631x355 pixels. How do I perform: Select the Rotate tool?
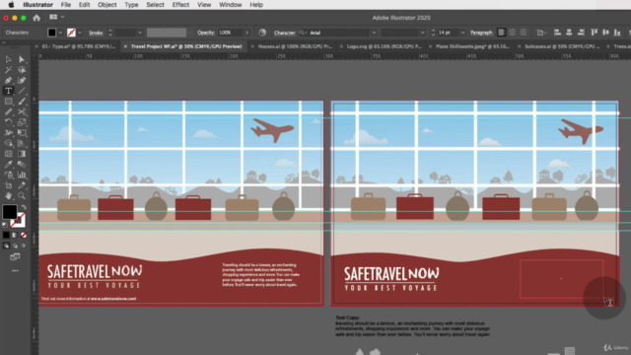(9, 122)
